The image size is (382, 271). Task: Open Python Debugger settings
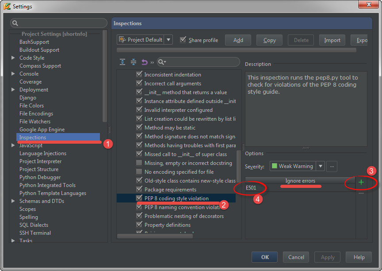pyautogui.click(x=40, y=177)
